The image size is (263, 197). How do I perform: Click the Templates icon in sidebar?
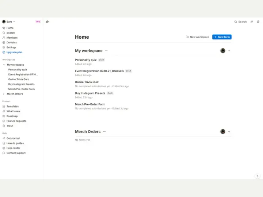point(4,107)
